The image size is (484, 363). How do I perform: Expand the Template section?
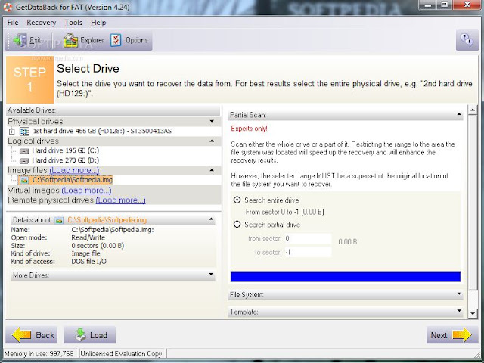[x=459, y=311]
